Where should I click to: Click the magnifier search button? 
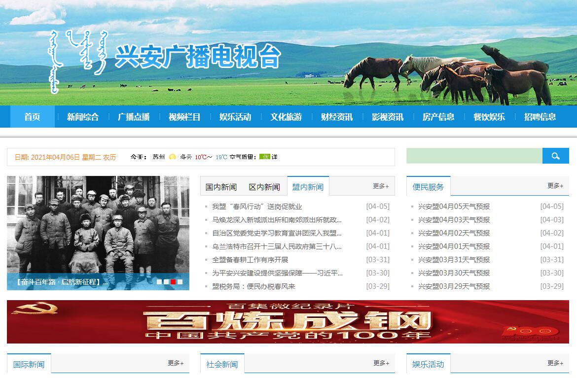tap(555, 156)
